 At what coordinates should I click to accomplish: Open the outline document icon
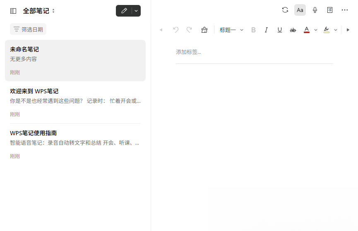[330, 10]
